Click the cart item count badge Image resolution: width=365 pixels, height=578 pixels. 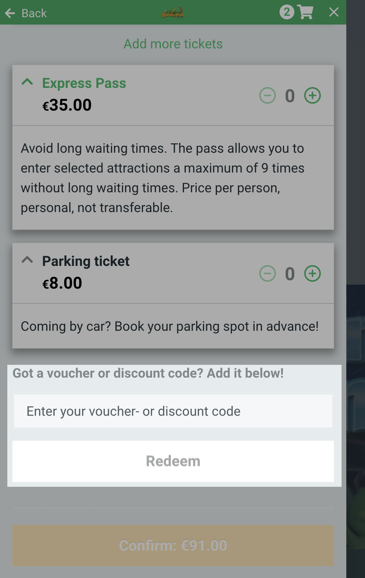(287, 12)
